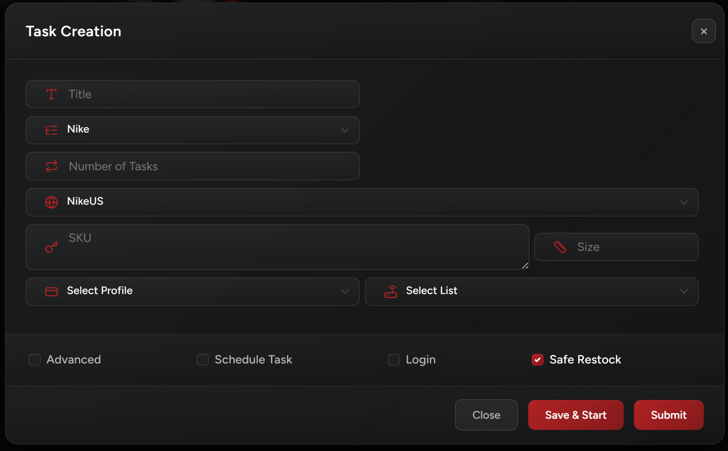
Task: Tick the Schedule Task checkbox
Action: (x=203, y=359)
